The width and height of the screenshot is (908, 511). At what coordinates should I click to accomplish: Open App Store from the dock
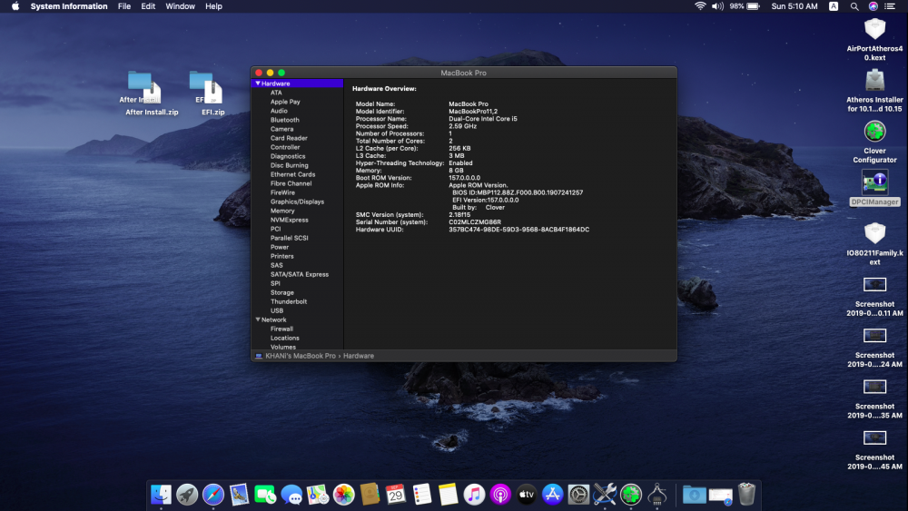click(x=552, y=495)
